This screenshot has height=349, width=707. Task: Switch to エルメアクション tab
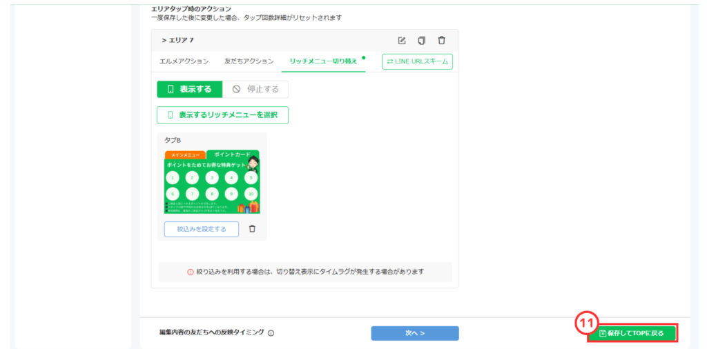coord(184,61)
